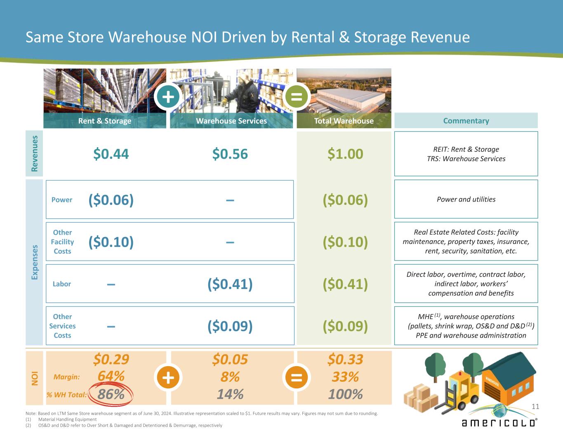This screenshot has width=563, height=435.
Task: Click the teal plus icon between photos
Action: (167, 97)
